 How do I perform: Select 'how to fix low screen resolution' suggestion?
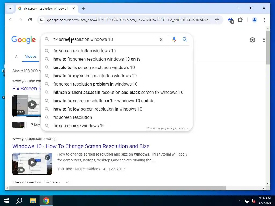pyautogui.click(x=117, y=109)
